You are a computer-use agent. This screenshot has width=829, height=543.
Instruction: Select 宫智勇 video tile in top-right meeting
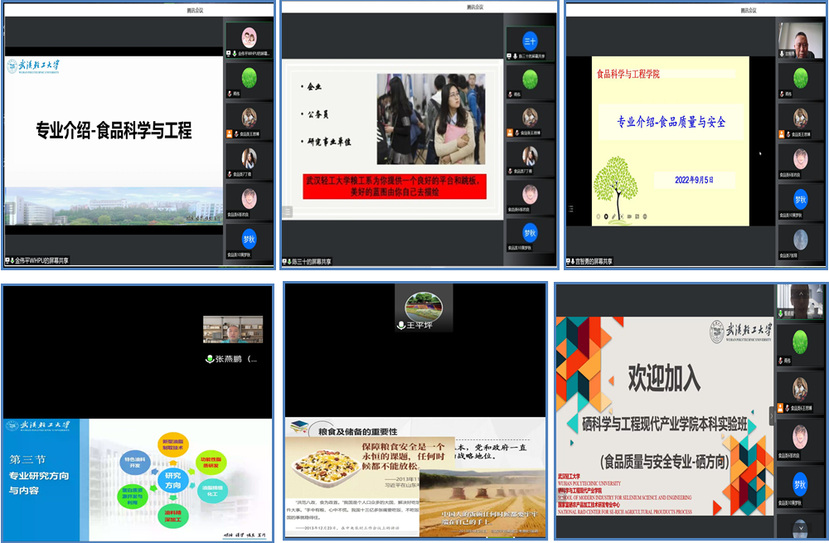click(x=800, y=39)
